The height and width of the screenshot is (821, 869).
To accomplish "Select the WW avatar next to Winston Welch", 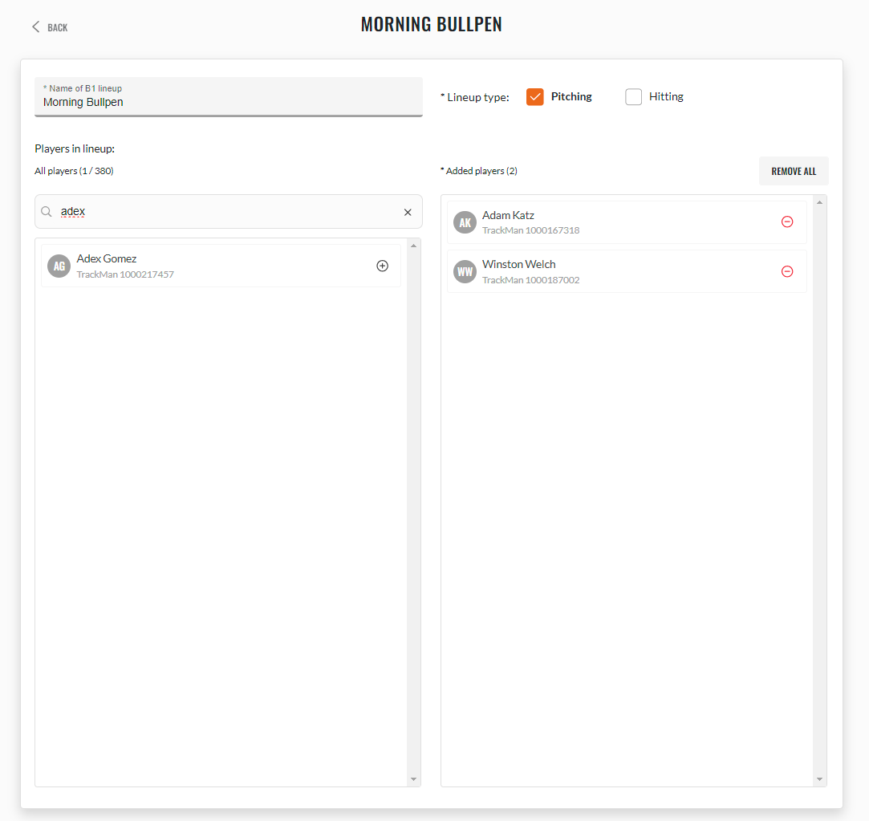I will click(x=465, y=271).
